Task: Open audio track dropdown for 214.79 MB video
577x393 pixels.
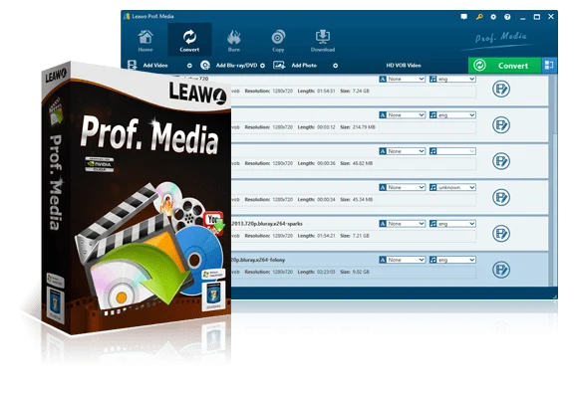Action: point(452,115)
